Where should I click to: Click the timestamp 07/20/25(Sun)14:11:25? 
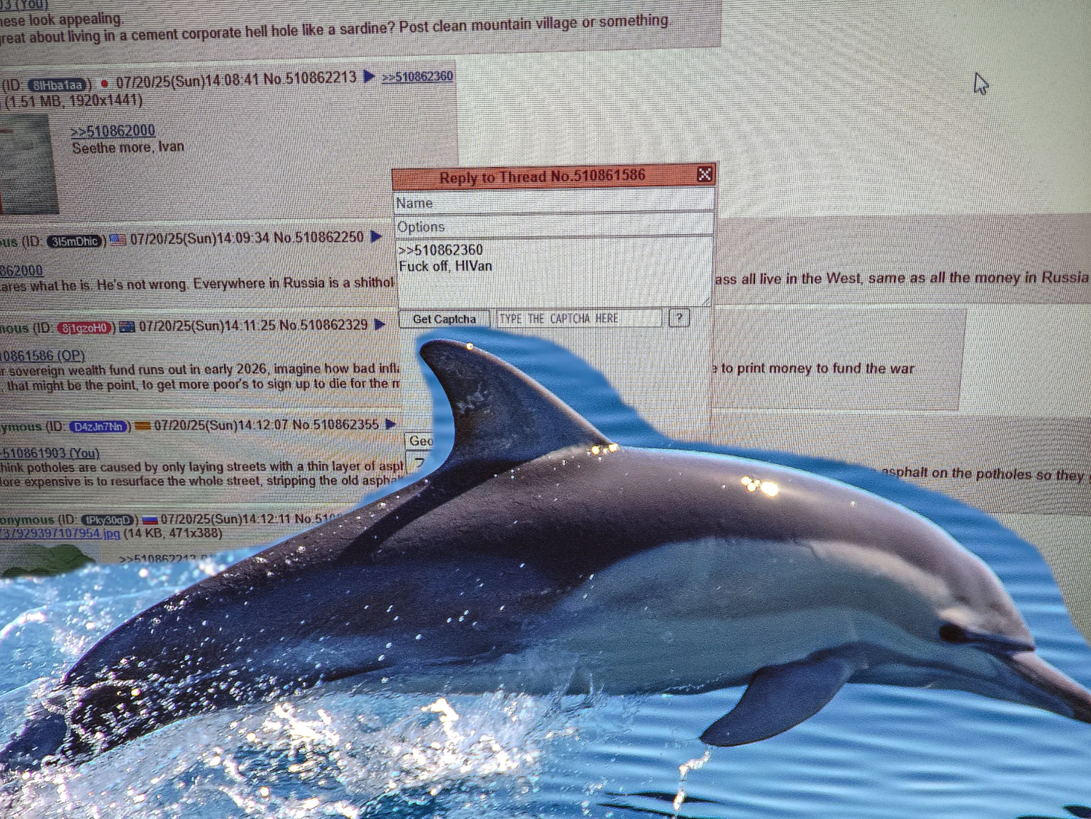point(207,326)
